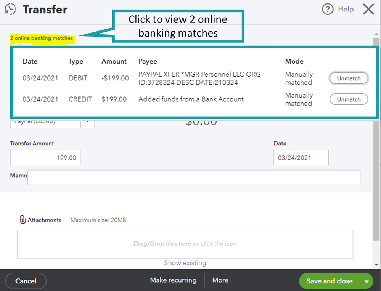The width and height of the screenshot is (381, 291).
Task: Click the 2 online banking matches link
Action: tap(41, 38)
